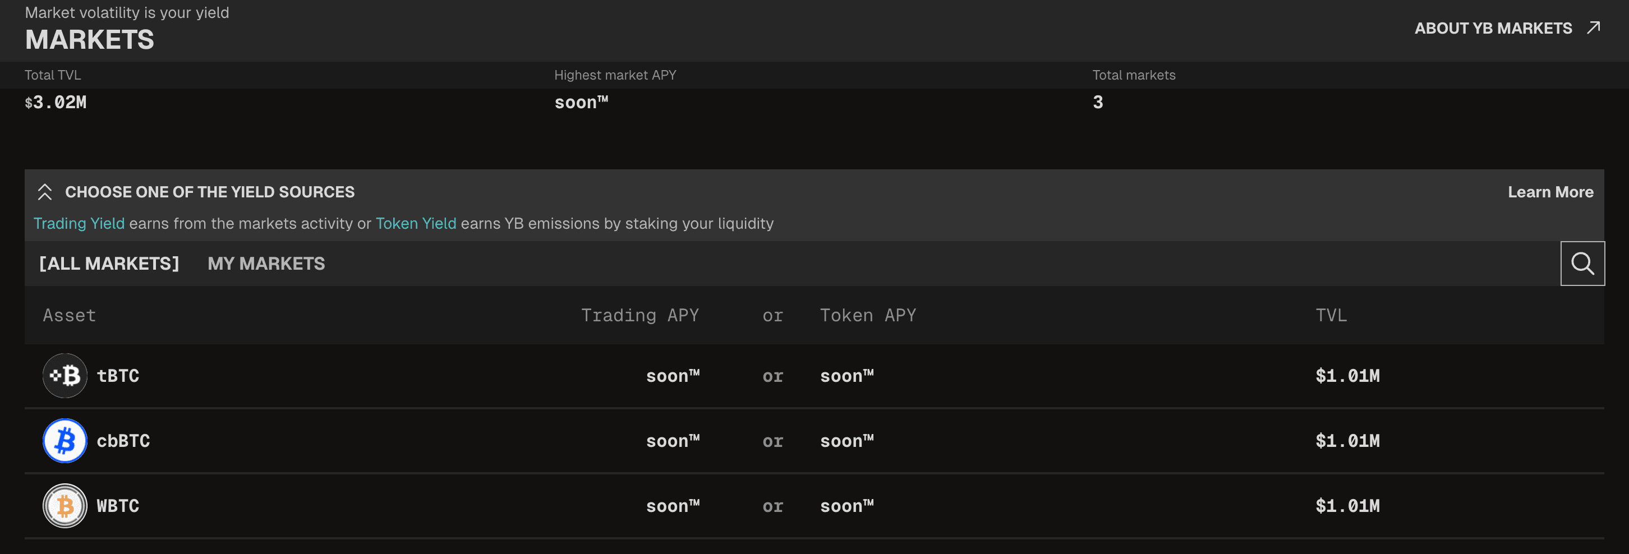Viewport: 1629px width, 554px height.
Task: Click the cbBTC blue bitcoin icon
Action: [65, 441]
